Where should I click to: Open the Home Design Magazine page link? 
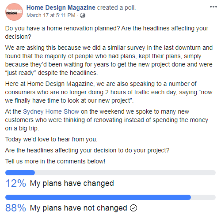pyautogui.click(x=61, y=7)
